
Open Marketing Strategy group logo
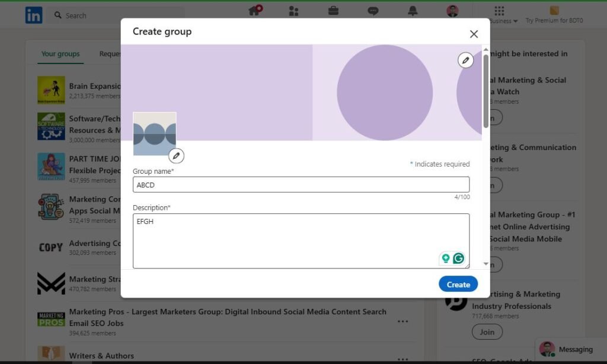pos(51,283)
